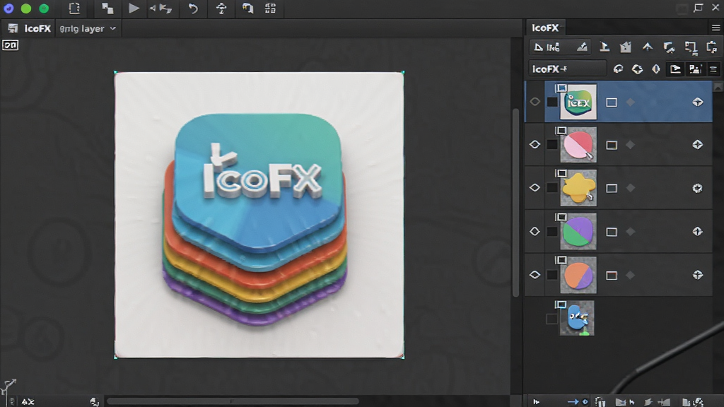Click the horizontal scrollbar below the canvas
724x407 pixels.
[x=232, y=401]
